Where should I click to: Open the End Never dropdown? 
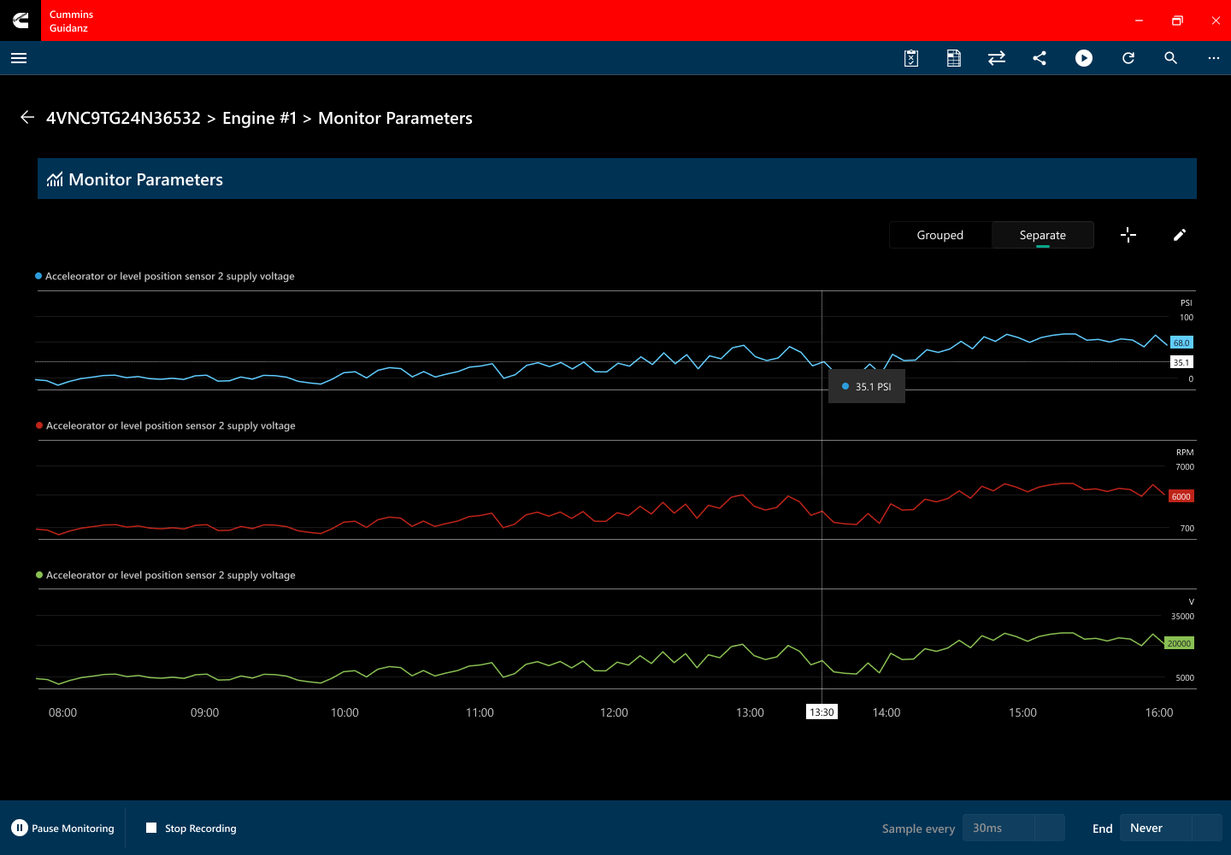(1171, 828)
